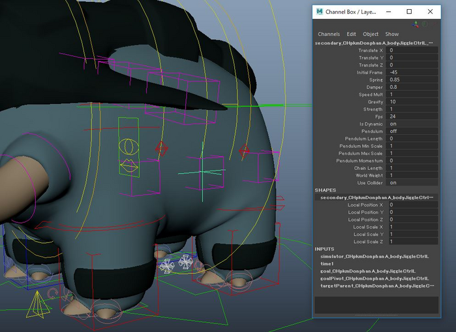Image resolution: width=456 pixels, height=332 pixels.
Task: Select the shape node name under SHAPES
Action: pos(376,197)
